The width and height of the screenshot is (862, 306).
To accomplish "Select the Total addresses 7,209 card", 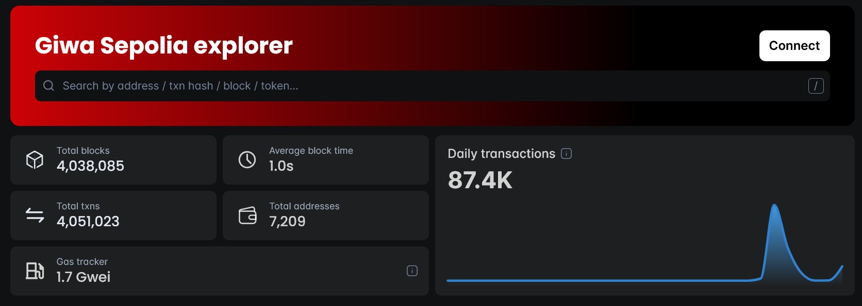I will click(x=326, y=215).
